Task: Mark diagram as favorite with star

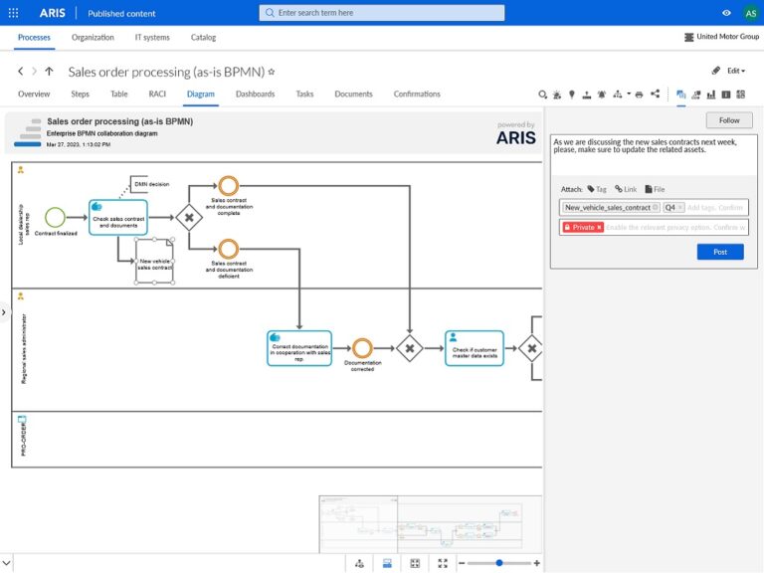Action: 272,73
